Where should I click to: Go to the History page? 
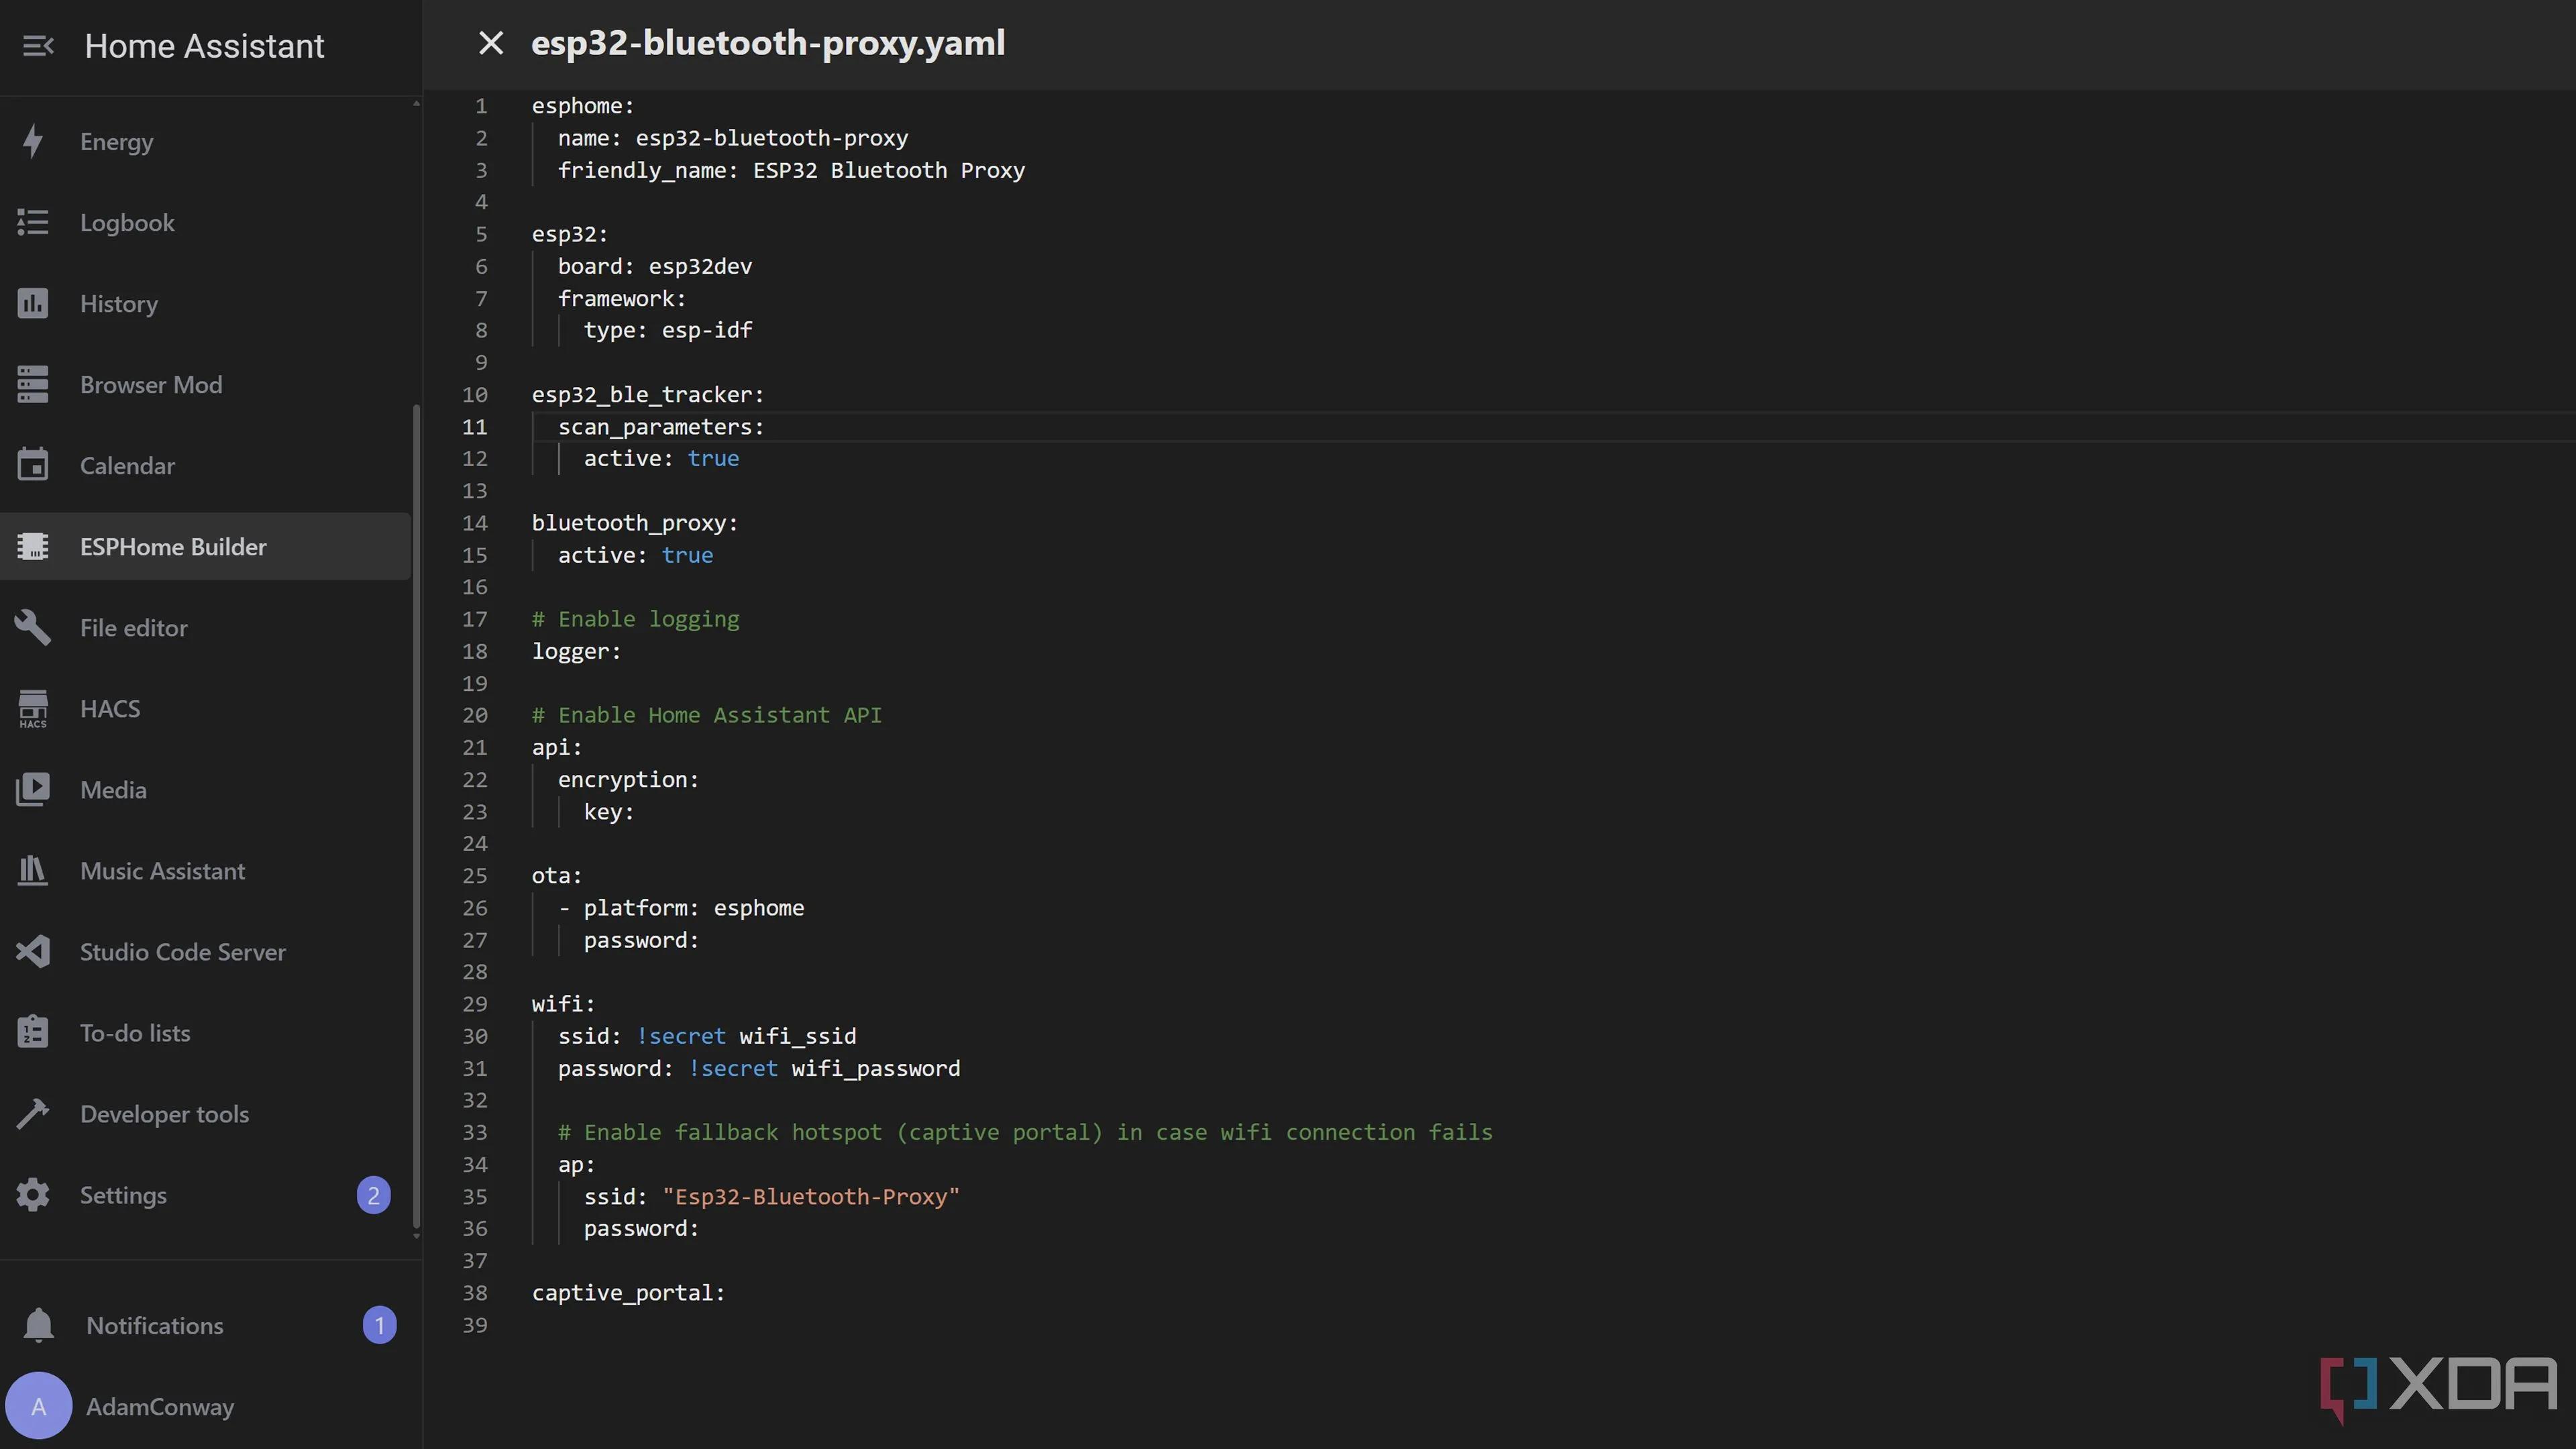[x=205, y=303]
